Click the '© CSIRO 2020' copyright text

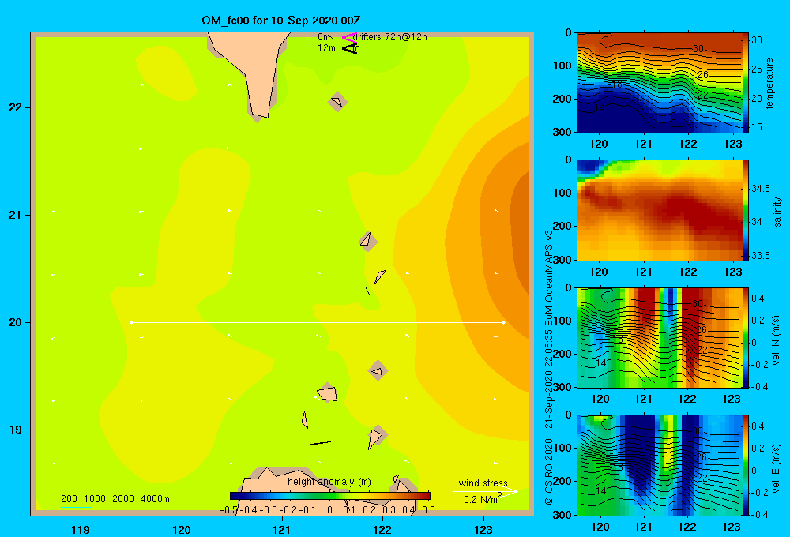tap(549, 471)
